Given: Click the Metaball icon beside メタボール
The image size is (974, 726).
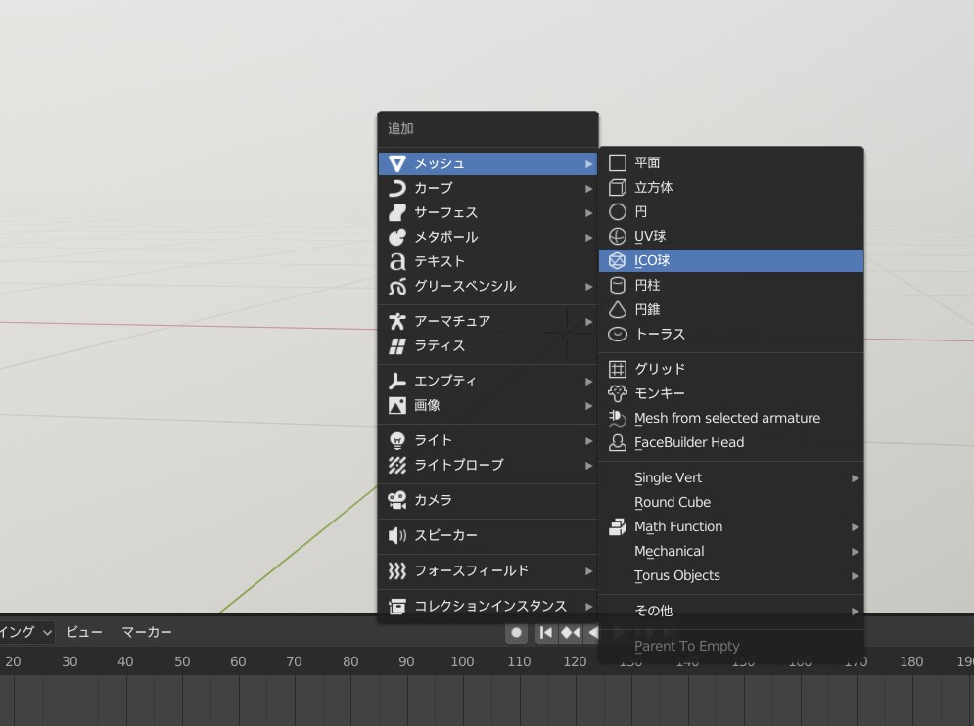Looking at the screenshot, I should coord(396,237).
